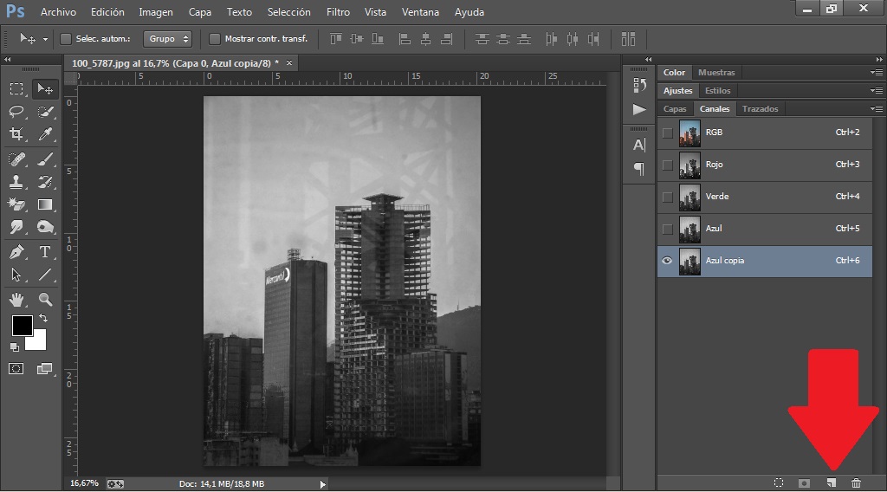
Task: Select the Blur (smudge) tool
Action: (16, 227)
